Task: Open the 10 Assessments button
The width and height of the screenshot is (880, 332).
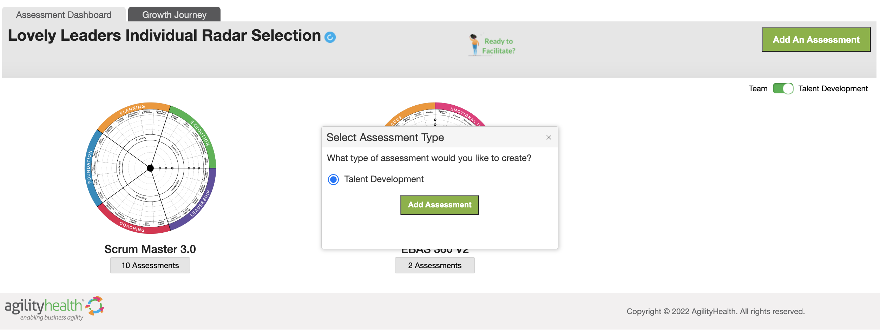Action: tap(150, 265)
